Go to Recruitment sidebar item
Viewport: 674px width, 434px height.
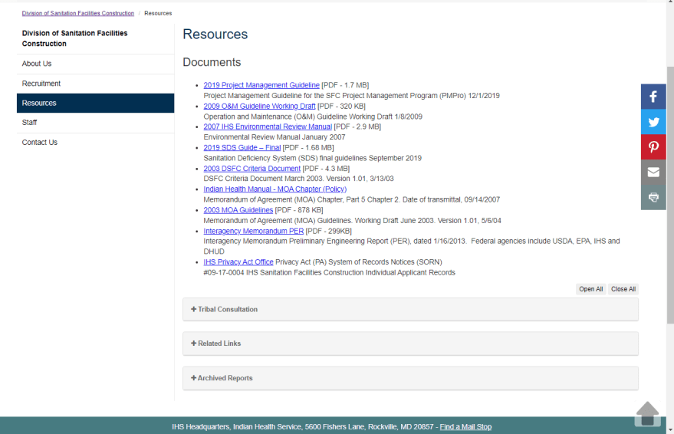pos(41,84)
